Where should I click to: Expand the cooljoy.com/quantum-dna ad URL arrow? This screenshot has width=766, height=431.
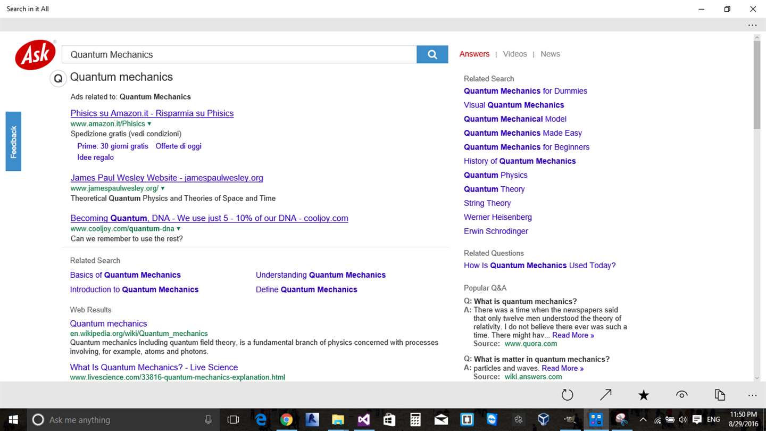(x=179, y=229)
